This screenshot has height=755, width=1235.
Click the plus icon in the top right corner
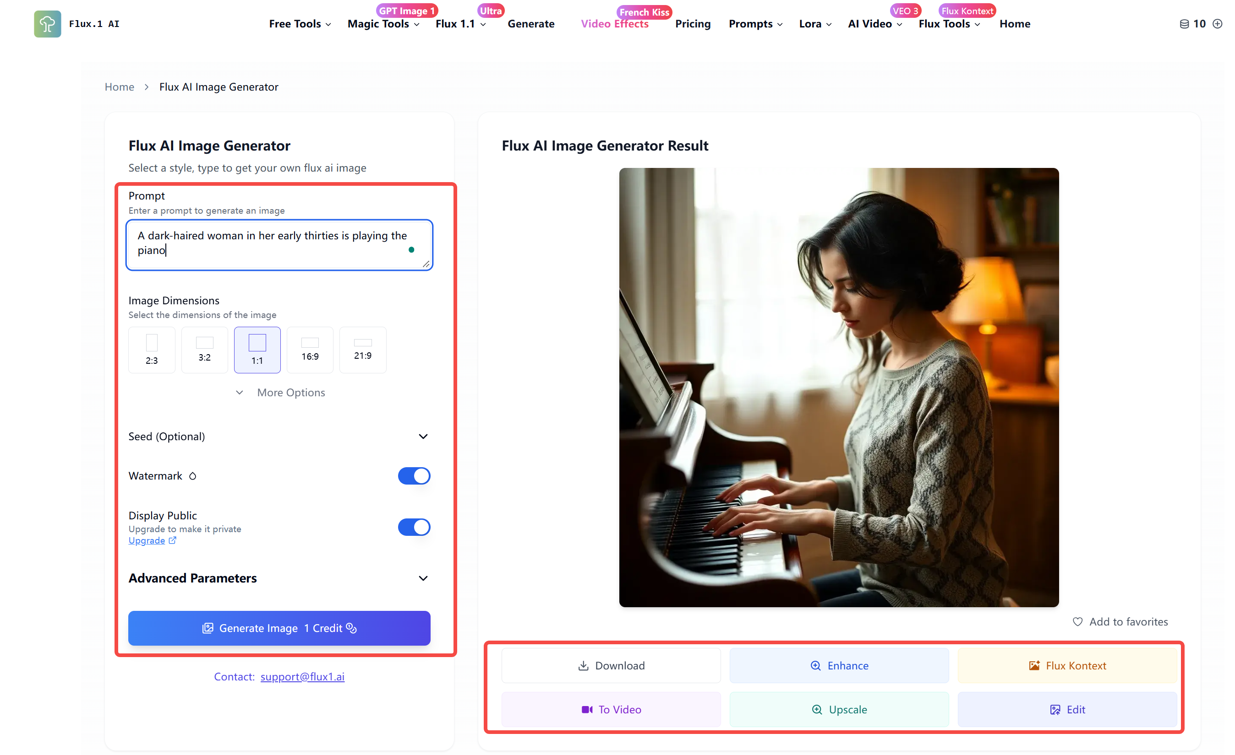(1219, 23)
